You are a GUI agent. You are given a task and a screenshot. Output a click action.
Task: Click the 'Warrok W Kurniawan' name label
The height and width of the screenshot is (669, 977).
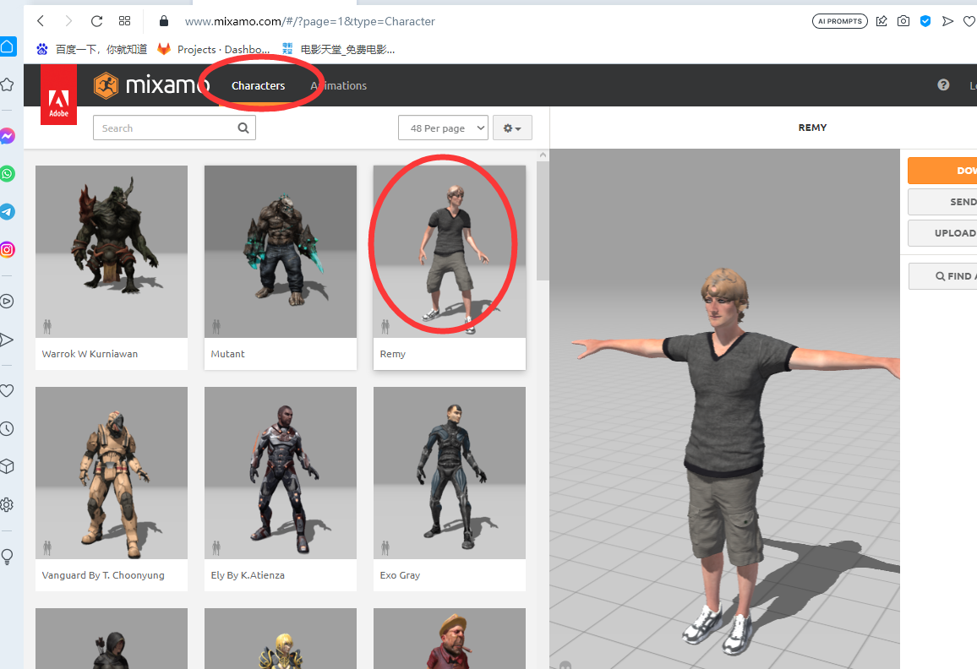click(90, 354)
